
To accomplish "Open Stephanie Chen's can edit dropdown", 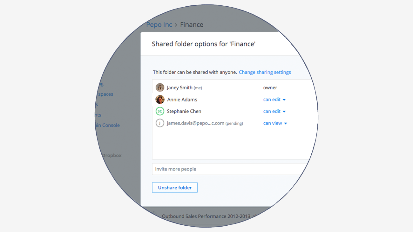I will pos(274,111).
